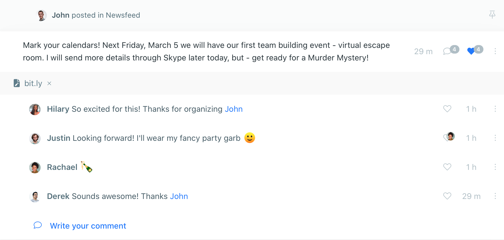Screen dimensions: 504x240
Task: Remove the bit.ly attachment
Action: (x=49, y=83)
